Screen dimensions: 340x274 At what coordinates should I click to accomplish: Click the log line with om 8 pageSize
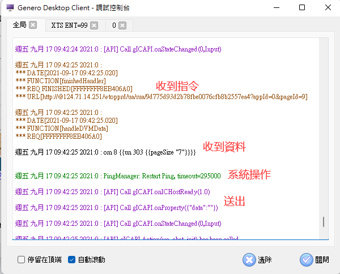pyautogui.click(x=105, y=152)
